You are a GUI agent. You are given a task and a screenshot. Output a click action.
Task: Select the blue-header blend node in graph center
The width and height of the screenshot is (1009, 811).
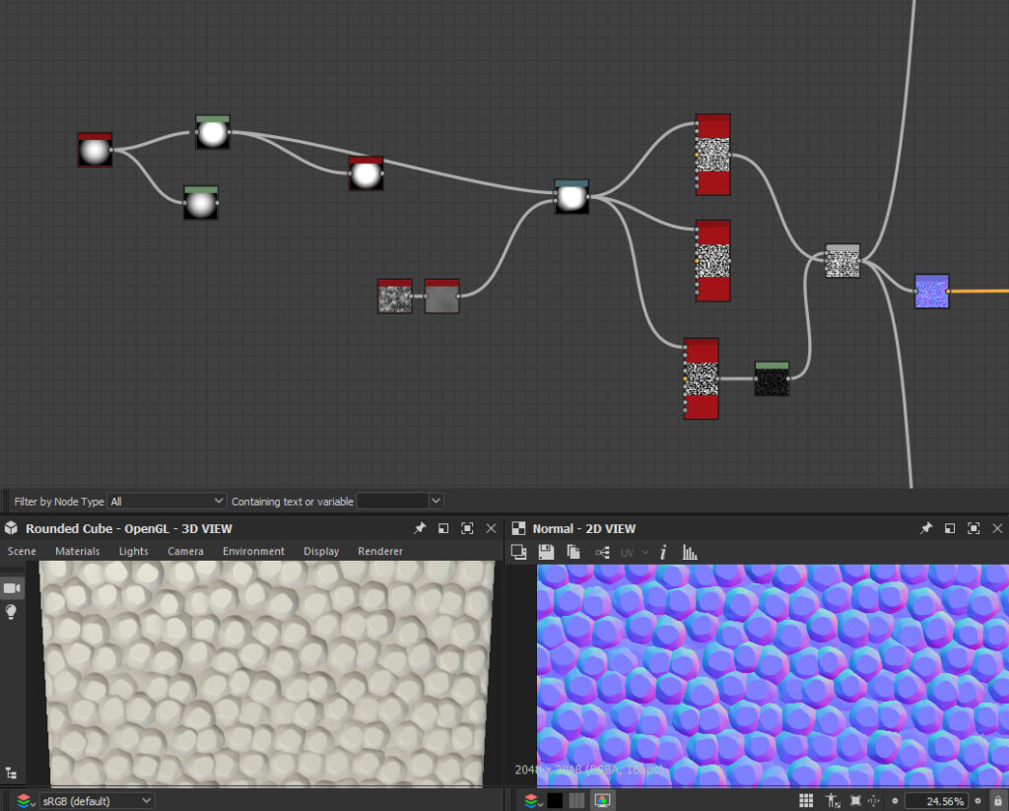(x=572, y=197)
